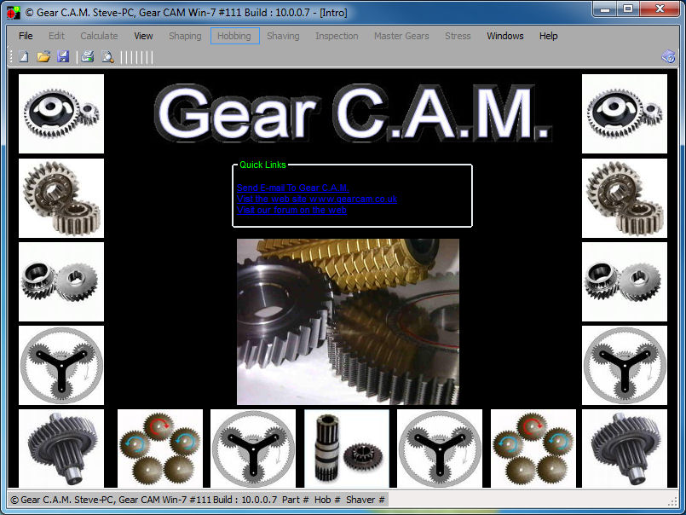Open the Help menu
Viewport: 686px width, 515px height.
tap(548, 36)
